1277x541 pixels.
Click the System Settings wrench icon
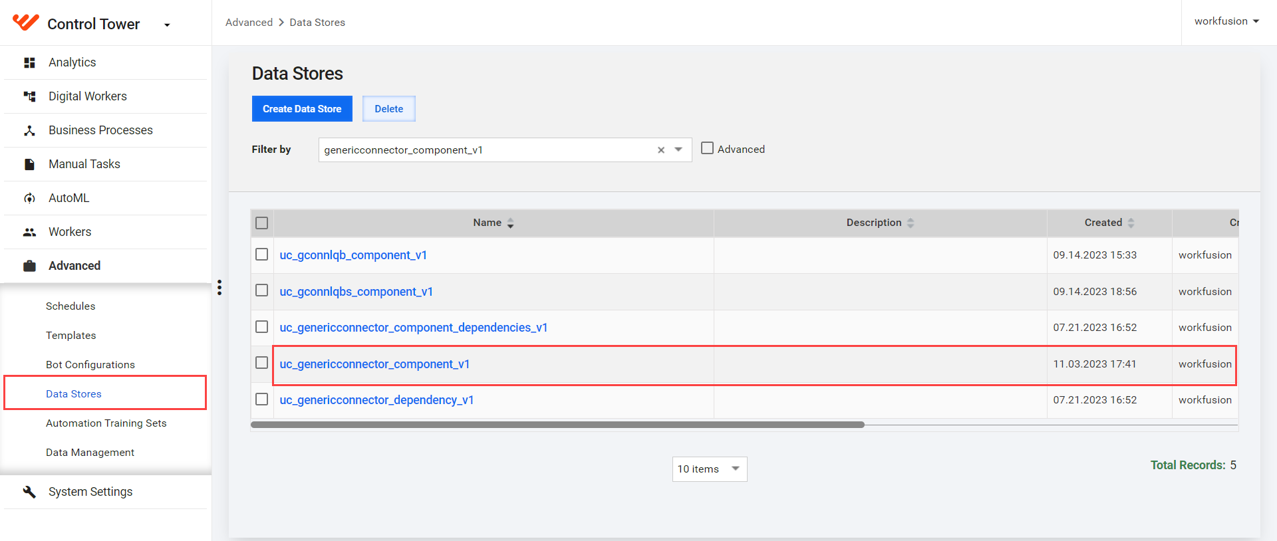point(29,492)
